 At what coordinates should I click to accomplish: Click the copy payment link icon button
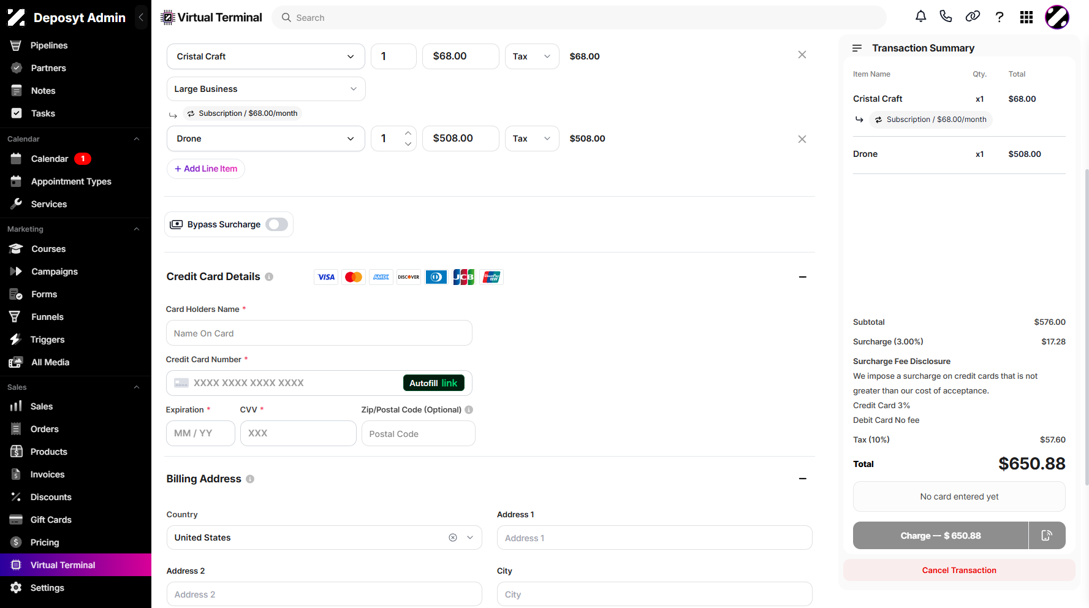[x=1047, y=536]
